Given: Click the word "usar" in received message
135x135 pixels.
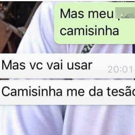Looking at the screenshot, I should tap(80, 66).
